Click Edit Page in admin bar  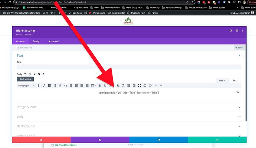75,13
